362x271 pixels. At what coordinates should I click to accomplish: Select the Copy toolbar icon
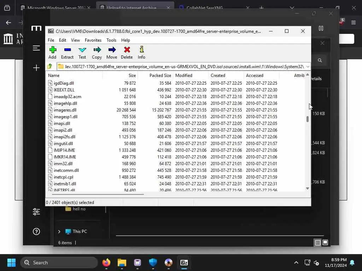click(x=97, y=53)
